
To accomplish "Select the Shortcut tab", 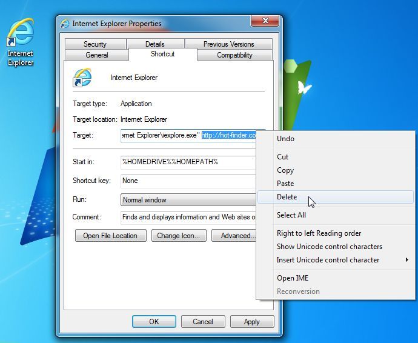I will (163, 54).
